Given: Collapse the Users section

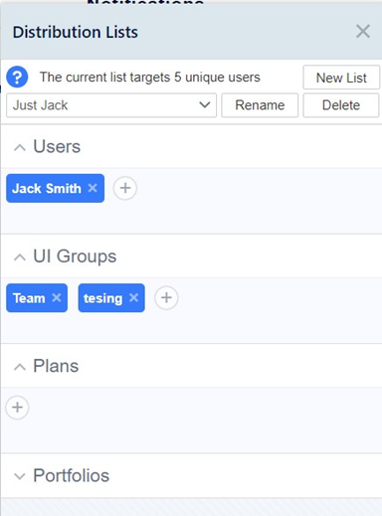Looking at the screenshot, I should (x=20, y=147).
